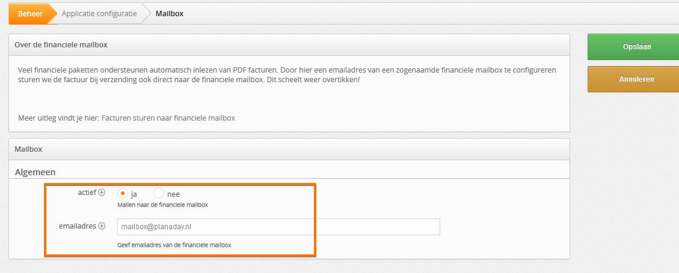The width and height of the screenshot is (679, 273).
Task: Click the 'Geef emailadres van de financiele mailbox' hint
Action: coord(174,245)
